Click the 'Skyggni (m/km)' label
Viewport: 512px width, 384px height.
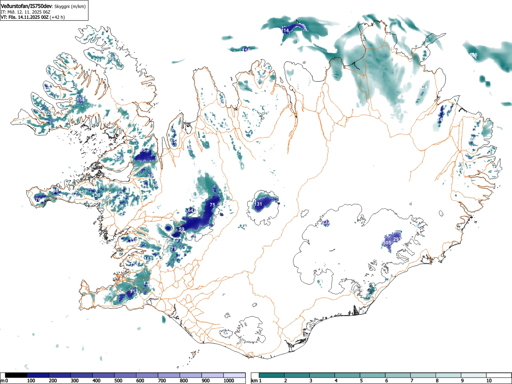[x=70, y=6]
